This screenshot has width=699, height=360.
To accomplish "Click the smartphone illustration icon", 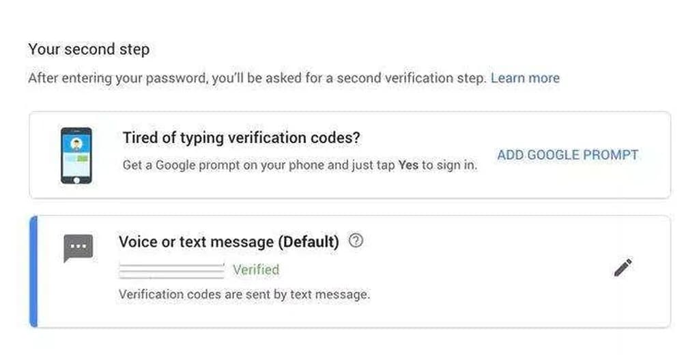I will [76, 155].
